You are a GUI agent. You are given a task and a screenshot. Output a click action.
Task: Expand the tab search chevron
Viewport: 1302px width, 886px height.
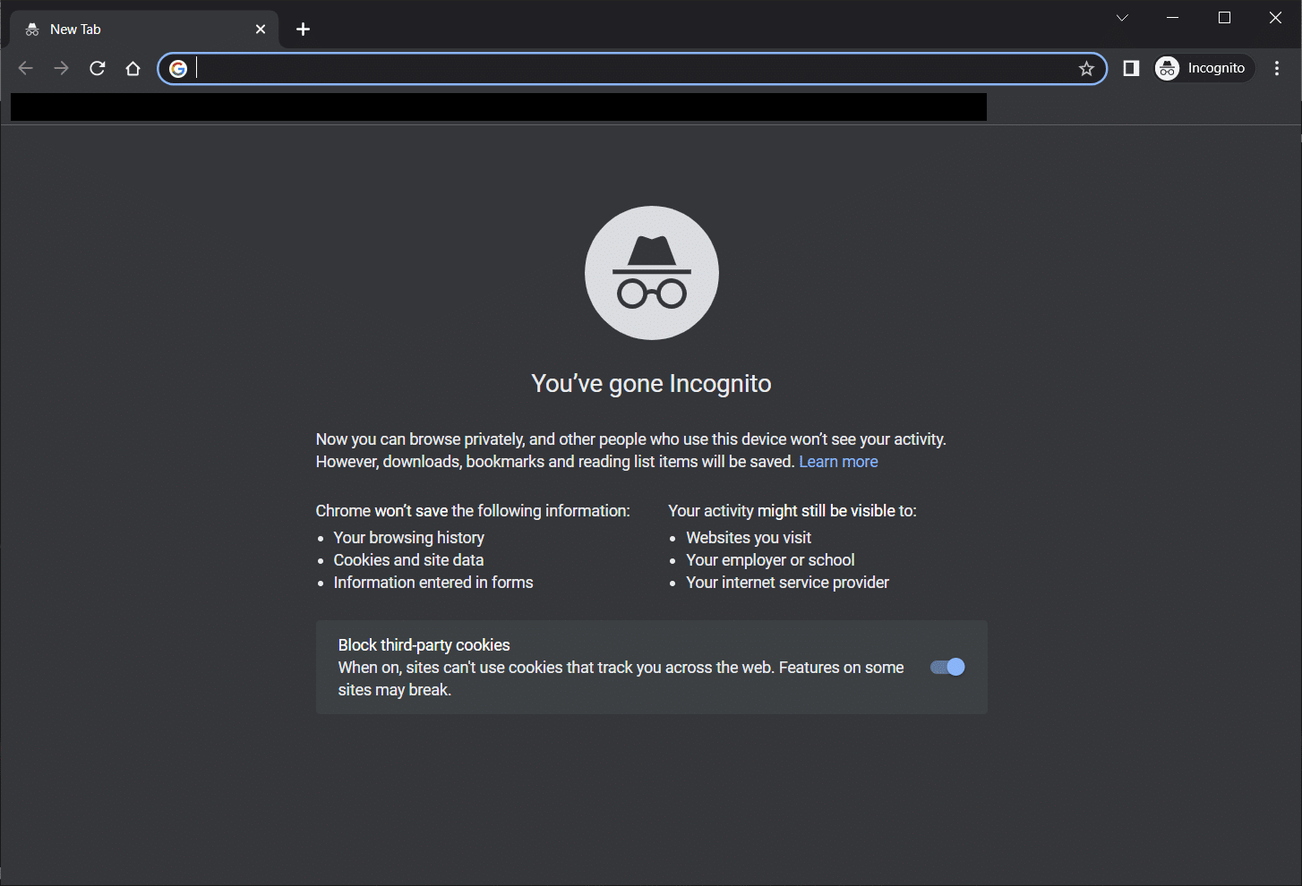click(x=1122, y=18)
